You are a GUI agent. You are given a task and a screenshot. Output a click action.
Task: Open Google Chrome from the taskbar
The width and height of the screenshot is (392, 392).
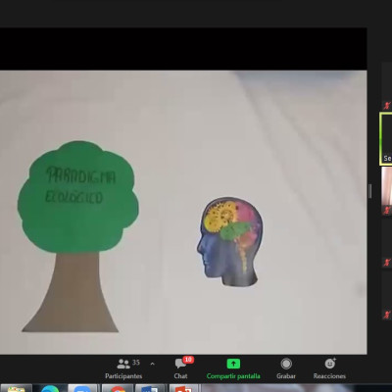pos(117,388)
